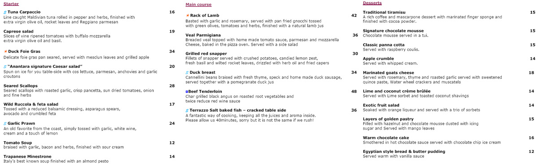
Task: Click the signature icon beside Anantara Caesar salad
Action: pos(5,67)
